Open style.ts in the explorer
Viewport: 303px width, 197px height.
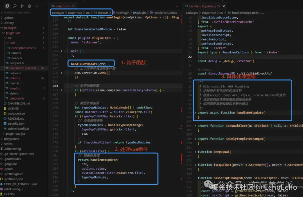pyautogui.click(x=14, y=93)
